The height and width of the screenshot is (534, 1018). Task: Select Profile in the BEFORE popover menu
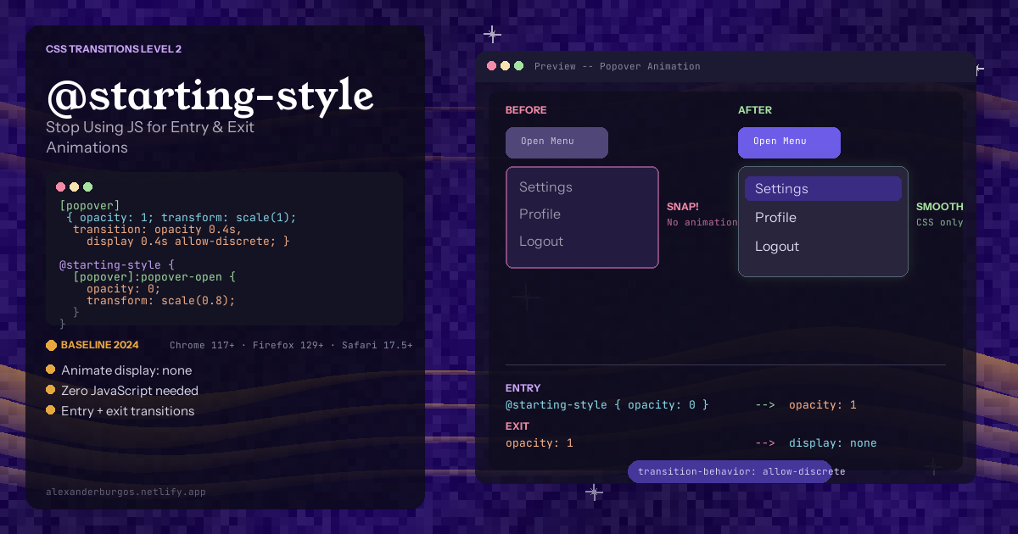click(x=540, y=214)
